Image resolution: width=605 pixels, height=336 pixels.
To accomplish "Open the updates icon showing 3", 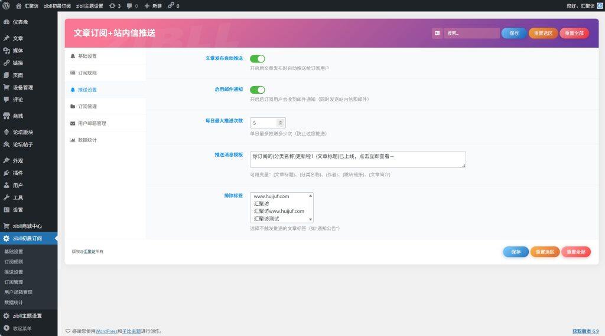I will click(x=115, y=6).
